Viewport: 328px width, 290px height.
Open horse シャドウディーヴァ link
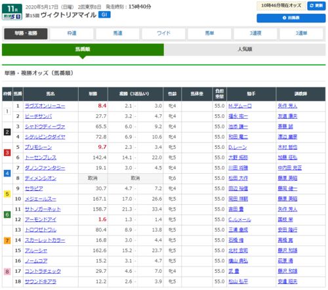click(45, 127)
